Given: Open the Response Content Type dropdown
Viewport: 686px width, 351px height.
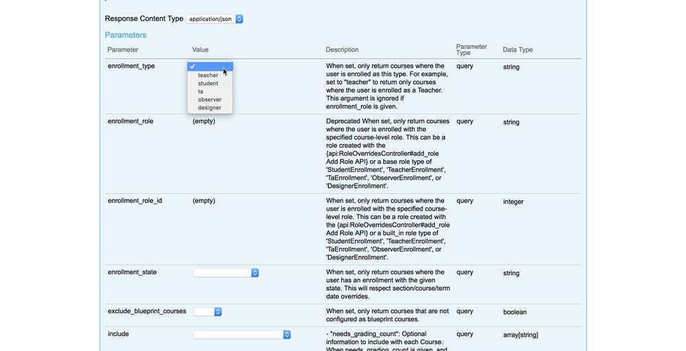Looking at the screenshot, I should click(x=214, y=19).
